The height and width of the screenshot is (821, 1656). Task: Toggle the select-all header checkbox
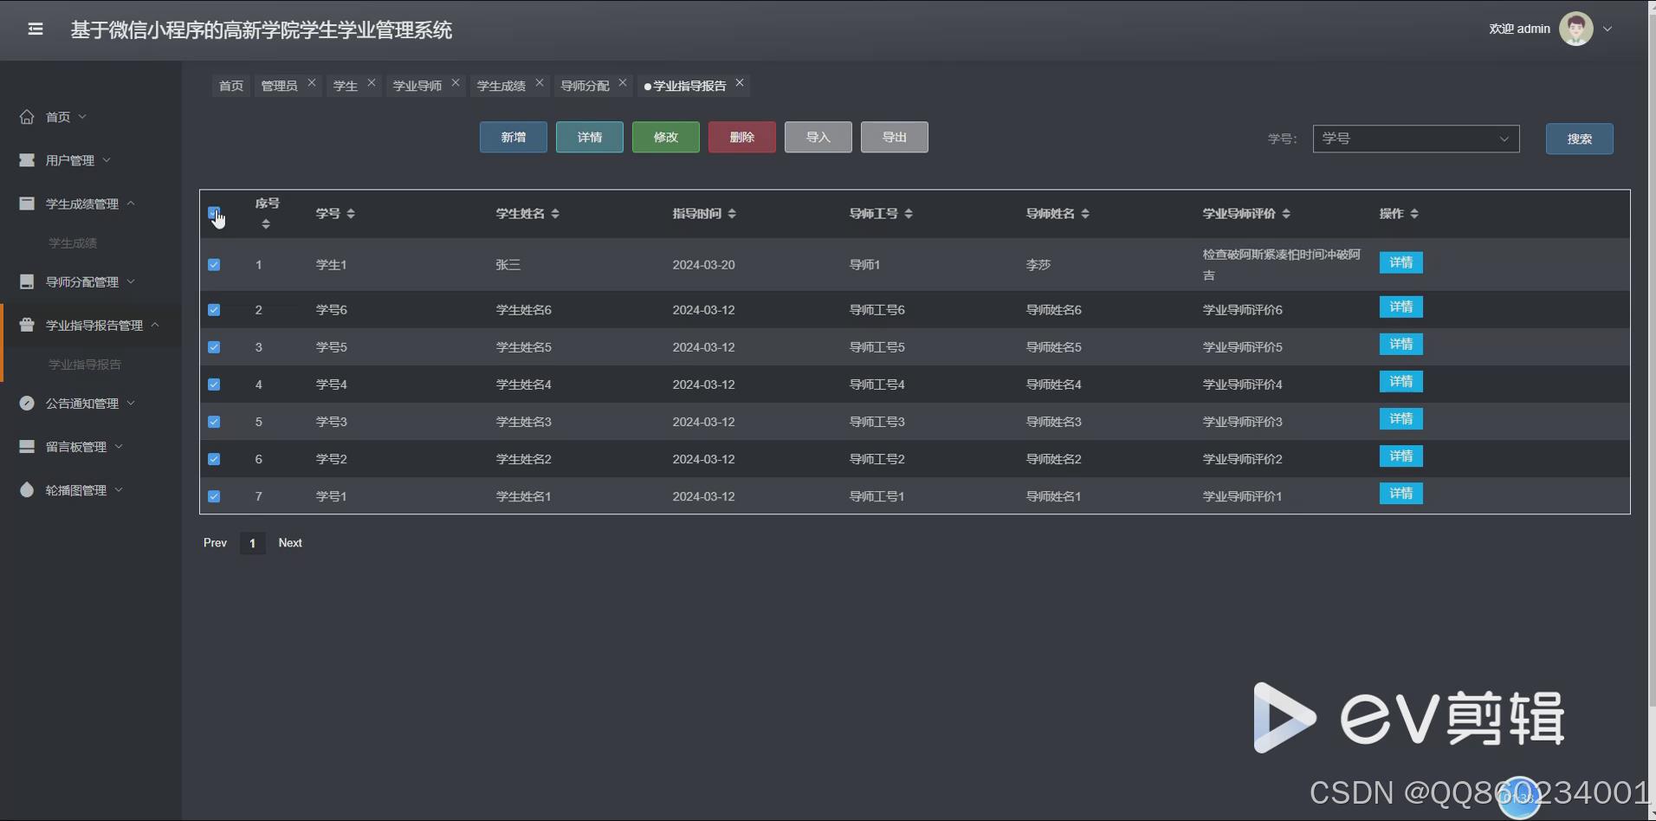tap(214, 213)
